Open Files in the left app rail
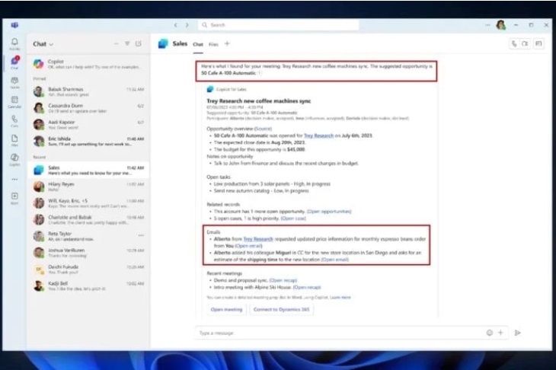This screenshot has width=556, height=370. click(14, 140)
